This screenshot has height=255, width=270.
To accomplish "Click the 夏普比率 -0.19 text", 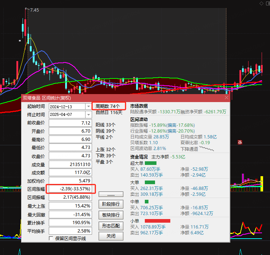I will click(x=195, y=143).
